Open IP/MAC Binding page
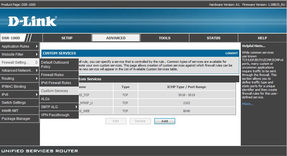The height and width of the screenshot is (156, 287). point(20,87)
